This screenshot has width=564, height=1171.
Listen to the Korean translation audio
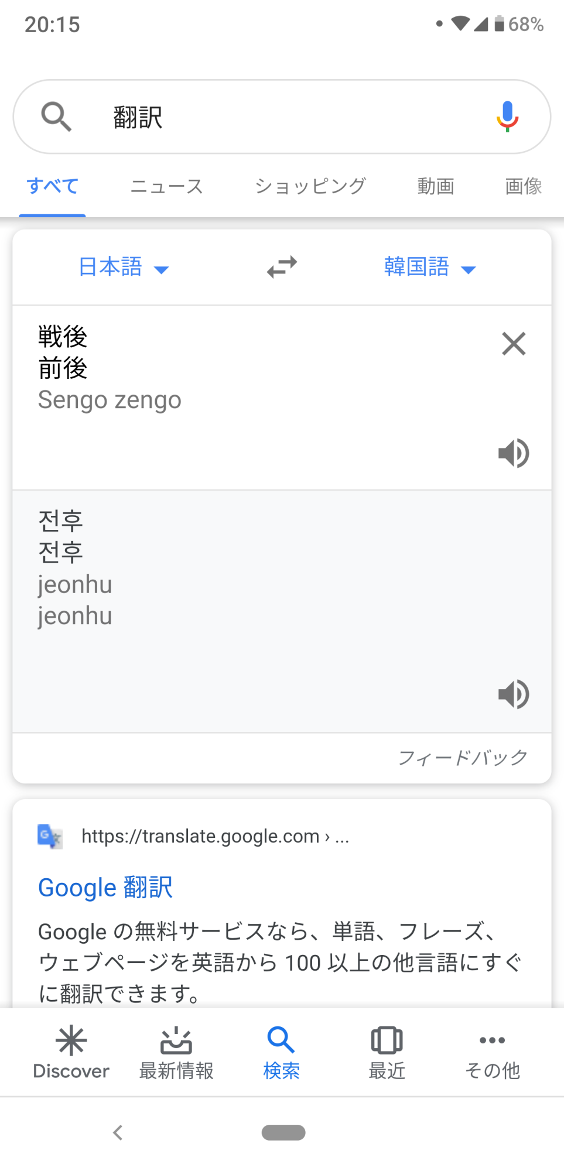pos(514,694)
